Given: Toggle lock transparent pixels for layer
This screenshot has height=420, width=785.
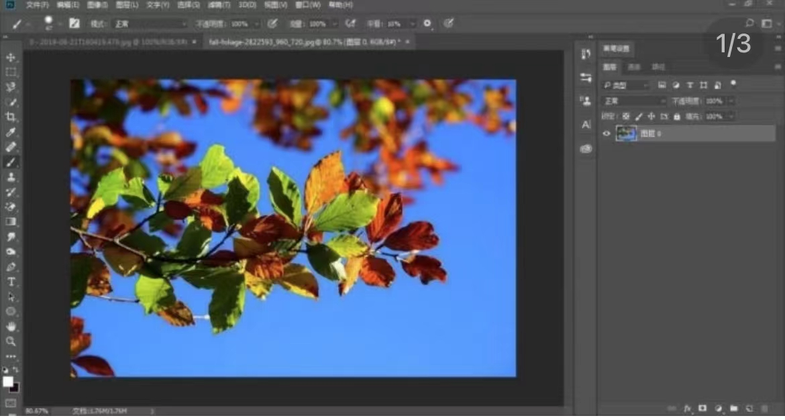Looking at the screenshot, I should pos(625,117).
